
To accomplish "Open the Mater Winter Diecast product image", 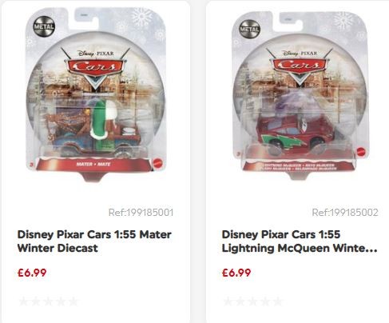I will click(x=96, y=94).
